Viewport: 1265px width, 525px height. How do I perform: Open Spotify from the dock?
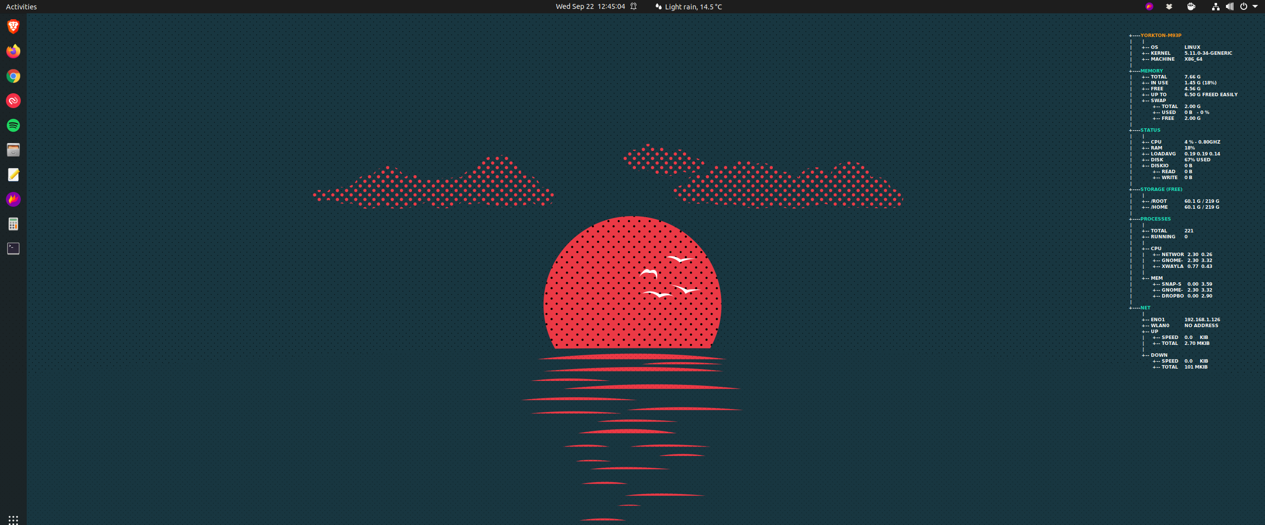click(13, 125)
